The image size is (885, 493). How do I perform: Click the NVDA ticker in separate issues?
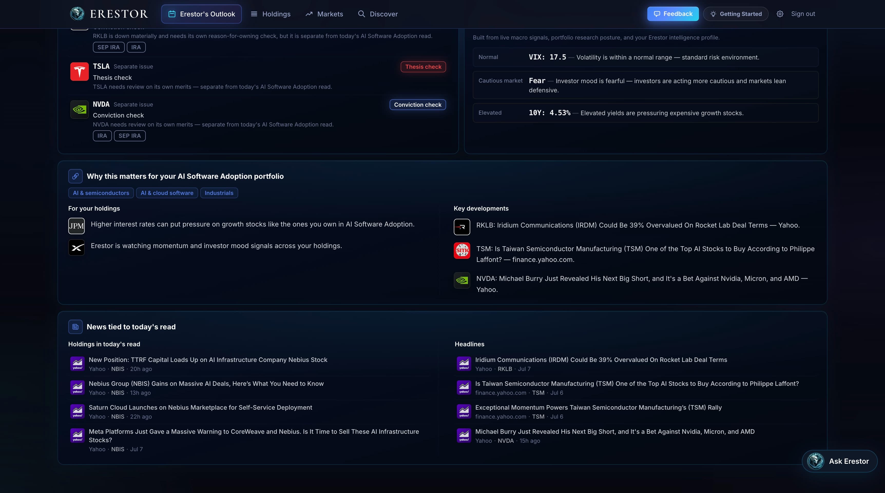[x=101, y=104]
